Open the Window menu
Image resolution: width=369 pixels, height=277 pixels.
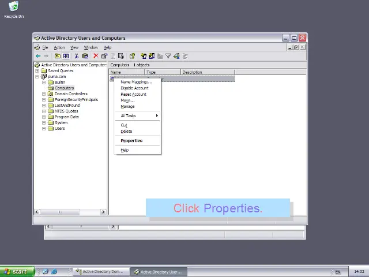91,47
